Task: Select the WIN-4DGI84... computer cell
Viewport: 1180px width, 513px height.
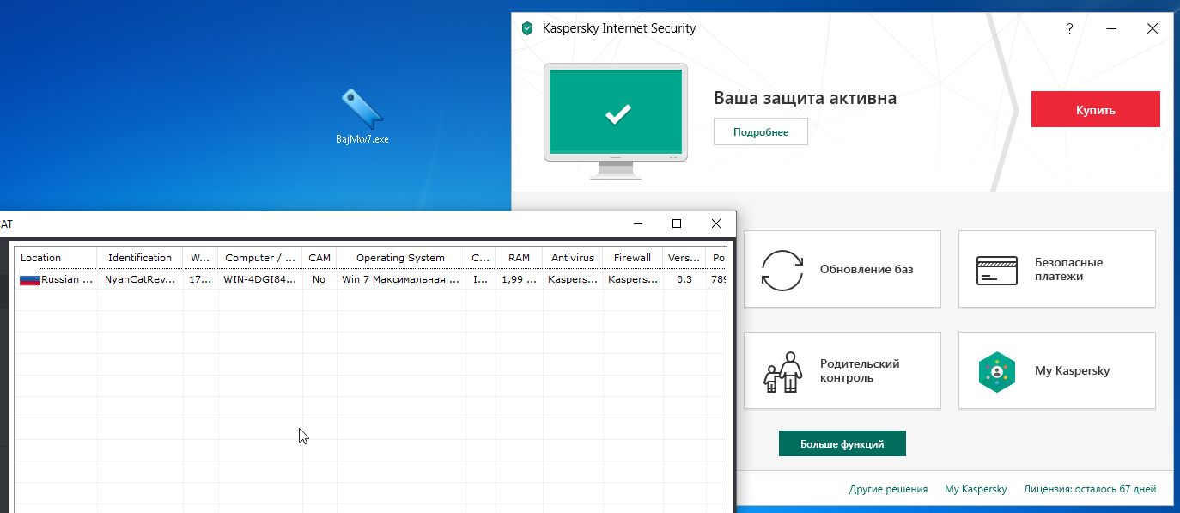Action: (x=261, y=279)
